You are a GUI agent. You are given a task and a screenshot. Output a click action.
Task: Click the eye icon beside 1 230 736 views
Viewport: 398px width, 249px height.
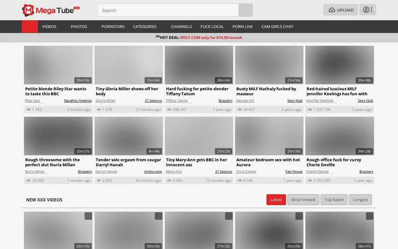310,110
